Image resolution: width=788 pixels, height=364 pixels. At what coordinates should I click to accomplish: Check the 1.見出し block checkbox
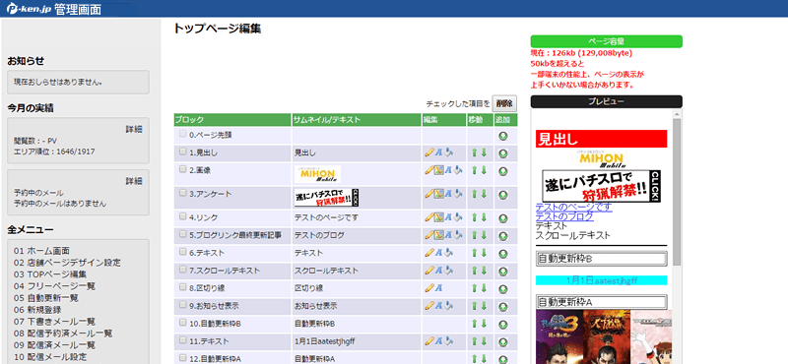pos(183,152)
